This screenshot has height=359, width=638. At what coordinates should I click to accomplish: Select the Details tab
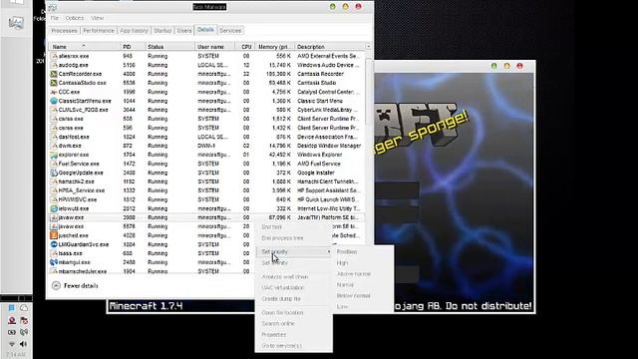(205, 30)
